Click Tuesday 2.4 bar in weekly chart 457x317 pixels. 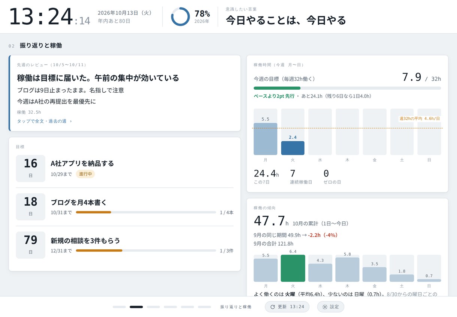(x=293, y=148)
